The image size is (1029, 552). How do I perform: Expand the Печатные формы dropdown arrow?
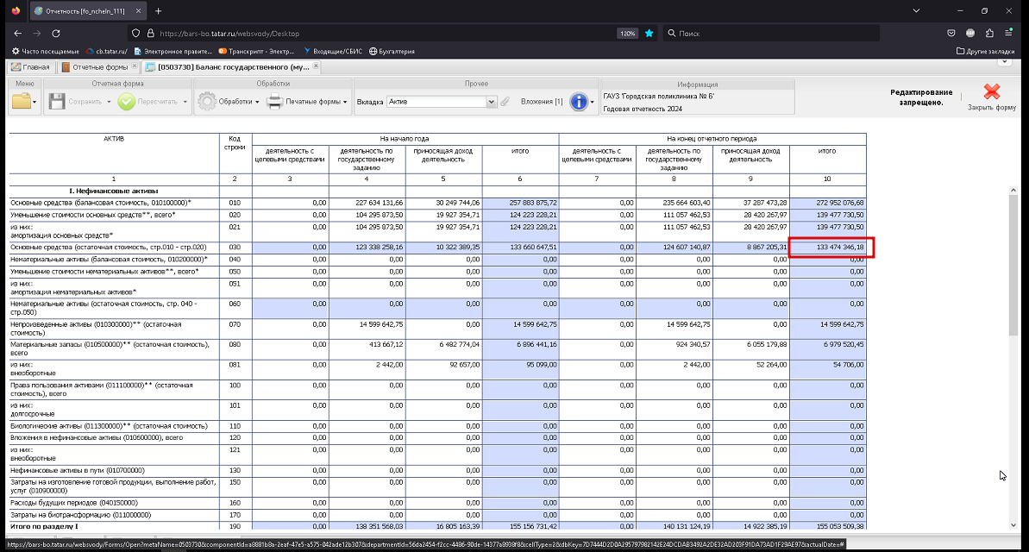345,102
